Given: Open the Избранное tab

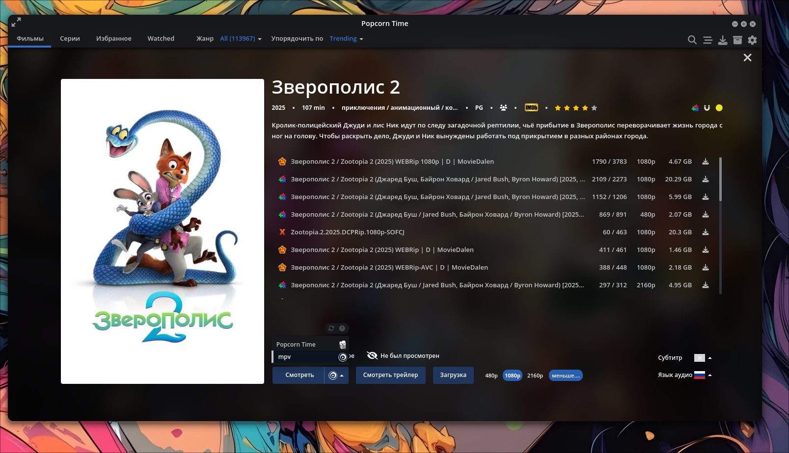Looking at the screenshot, I should point(114,39).
